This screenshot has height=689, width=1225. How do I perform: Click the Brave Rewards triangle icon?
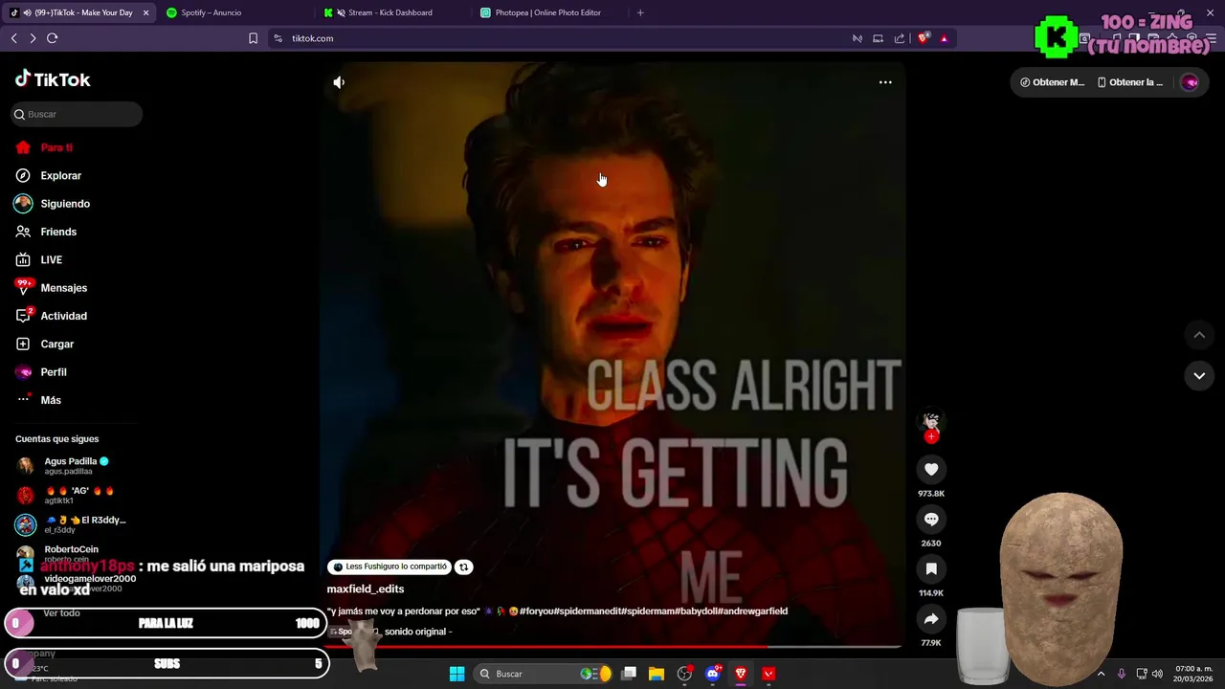(x=944, y=38)
